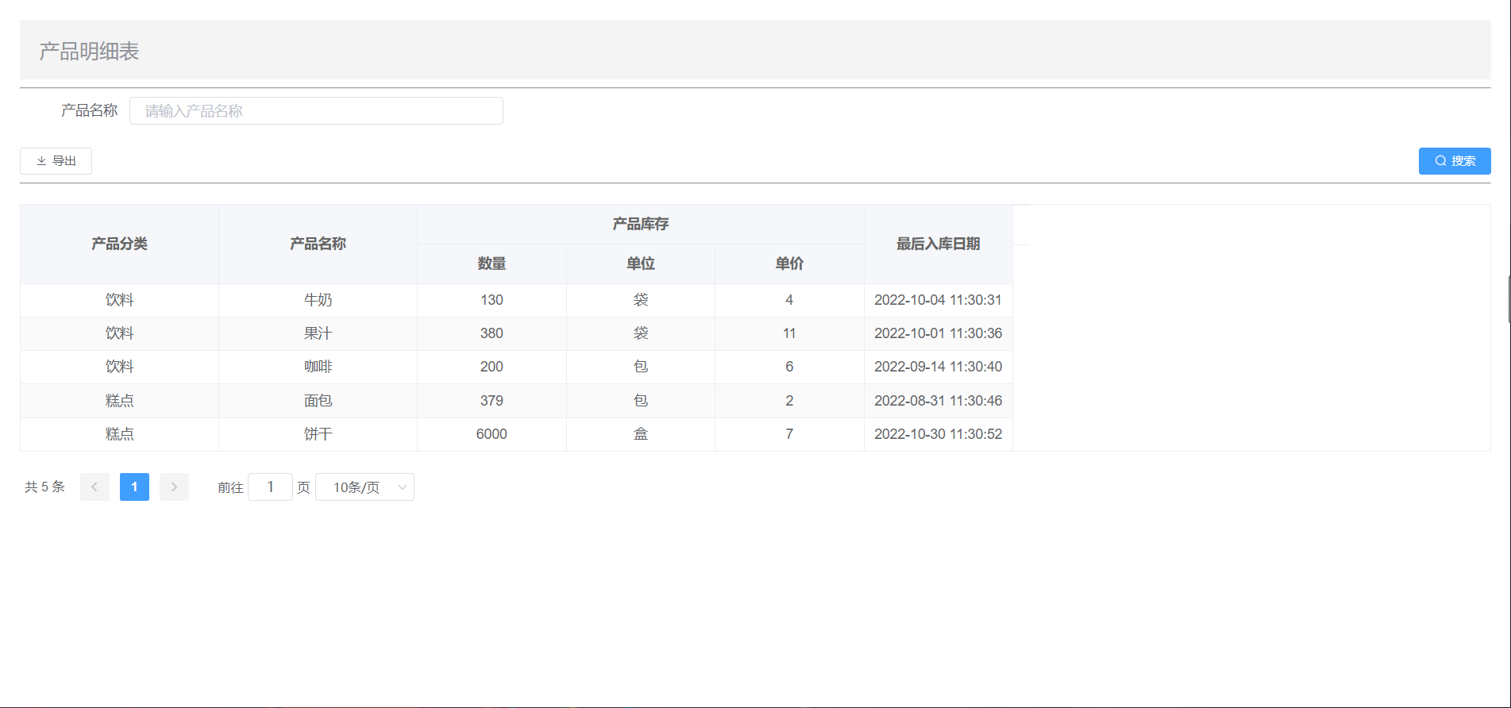Click the 前往 page jump input
Viewport: 1511px width, 708px height.
pyautogui.click(x=270, y=487)
